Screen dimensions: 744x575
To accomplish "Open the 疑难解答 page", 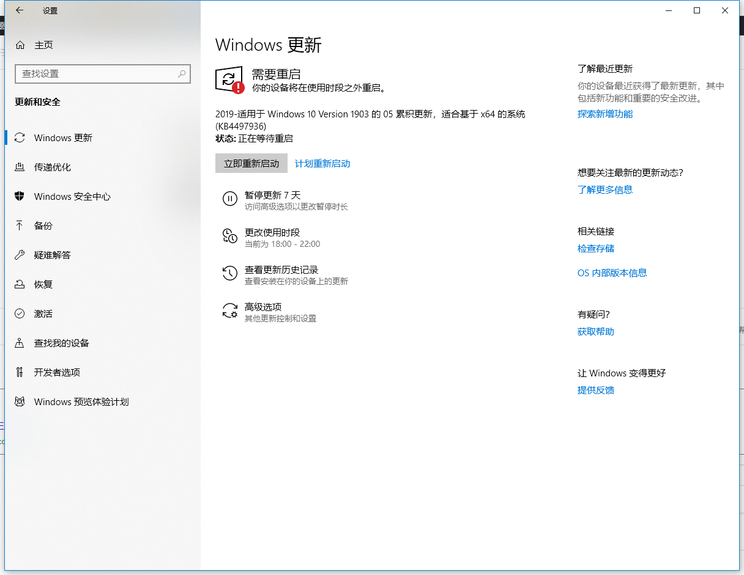I will [103, 255].
